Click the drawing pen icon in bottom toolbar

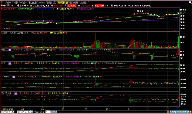[188, 112]
